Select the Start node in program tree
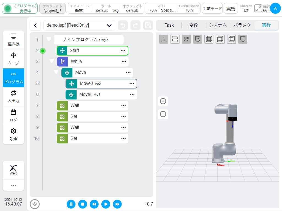The height and width of the screenshot is (211, 282). (93, 51)
